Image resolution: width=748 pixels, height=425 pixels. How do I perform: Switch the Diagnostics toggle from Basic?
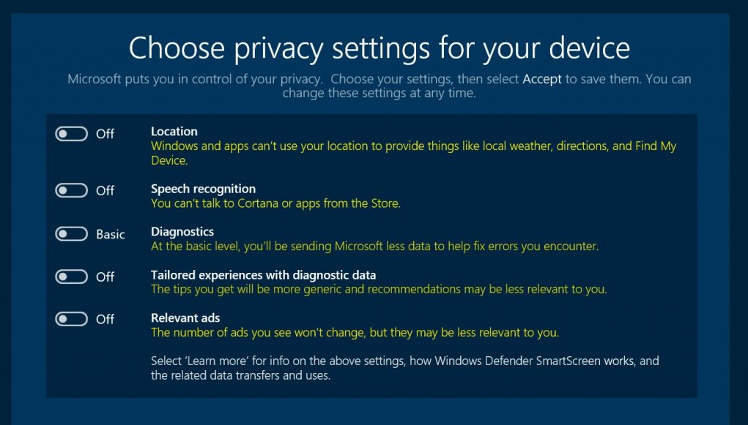point(71,234)
